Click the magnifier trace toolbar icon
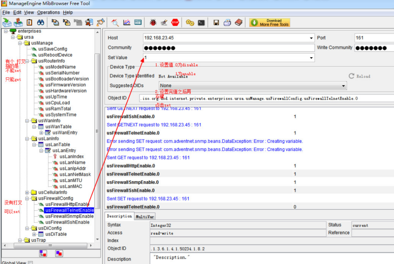The image size is (394, 264). click(x=115, y=23)
